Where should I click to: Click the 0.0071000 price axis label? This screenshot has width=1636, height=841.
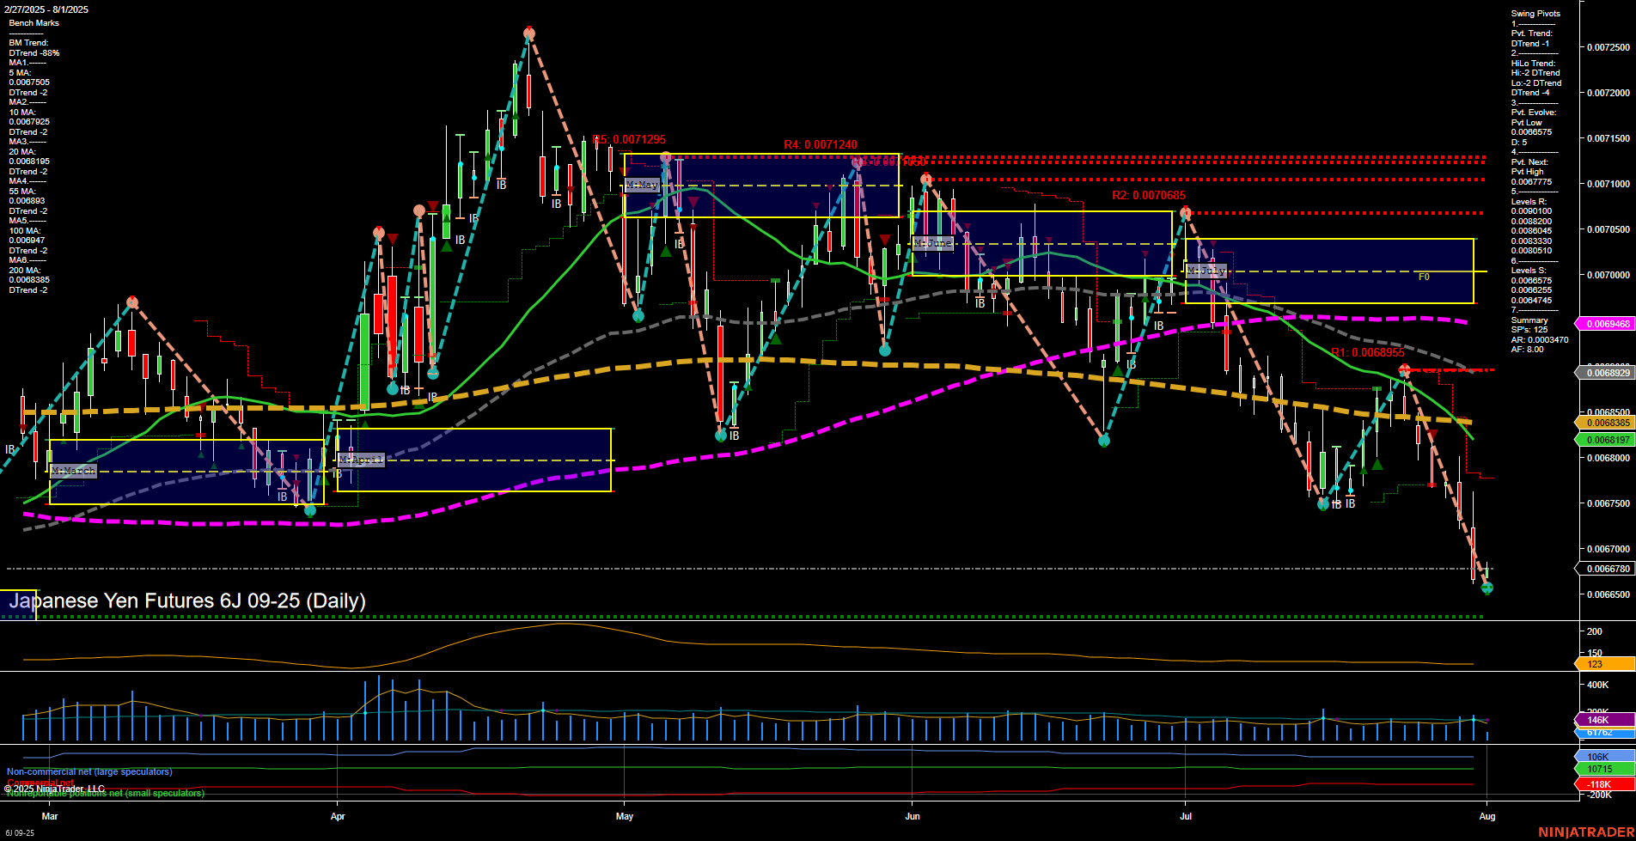click(x=1609, y=184)
